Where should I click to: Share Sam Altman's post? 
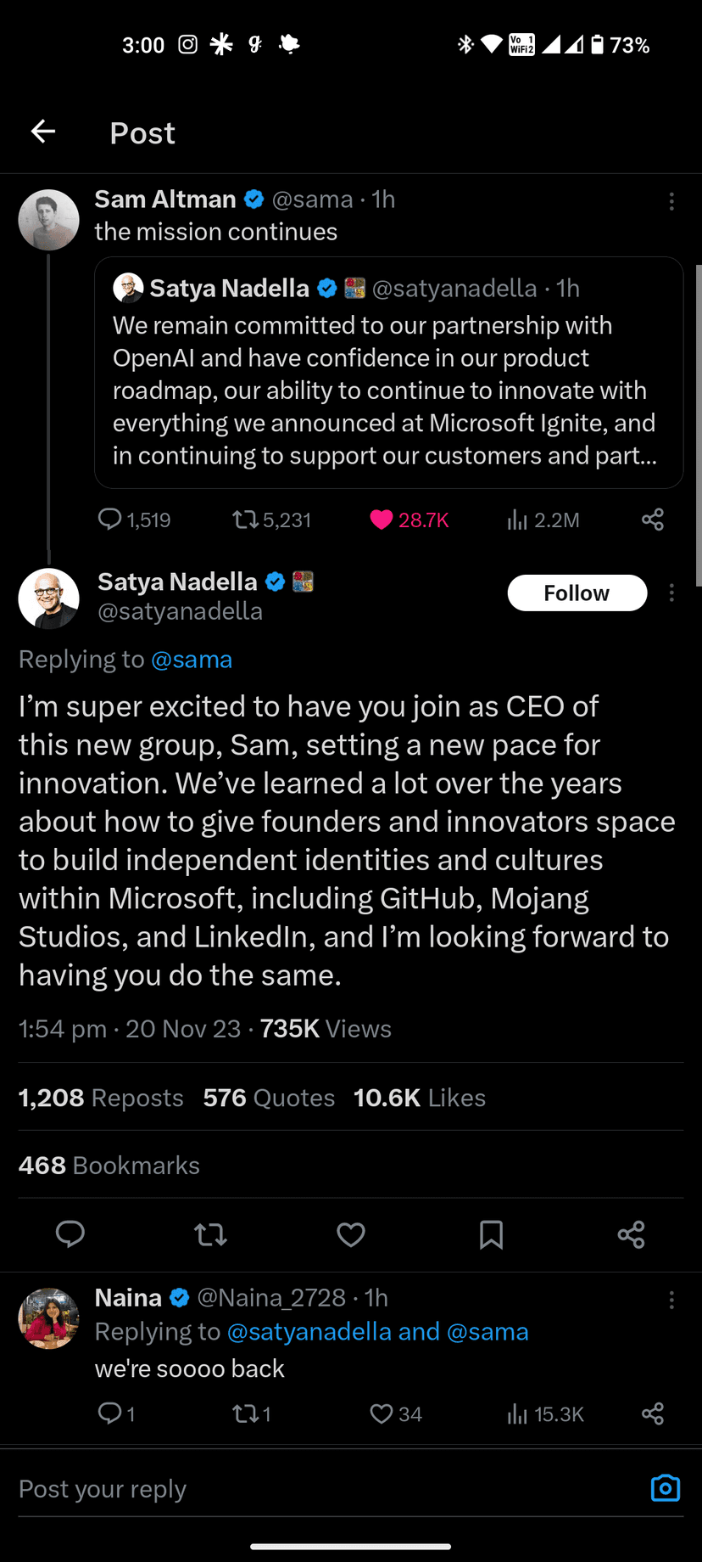pos(653,520)
